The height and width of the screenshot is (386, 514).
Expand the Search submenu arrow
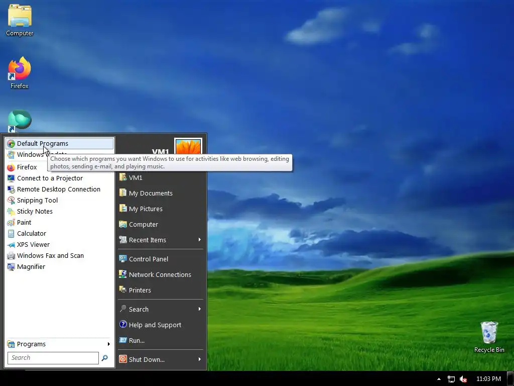click(x=199, y=309)
